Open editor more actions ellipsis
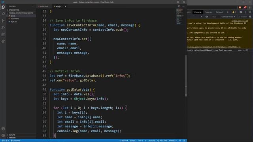253x142 pixels. coord(183,6)
